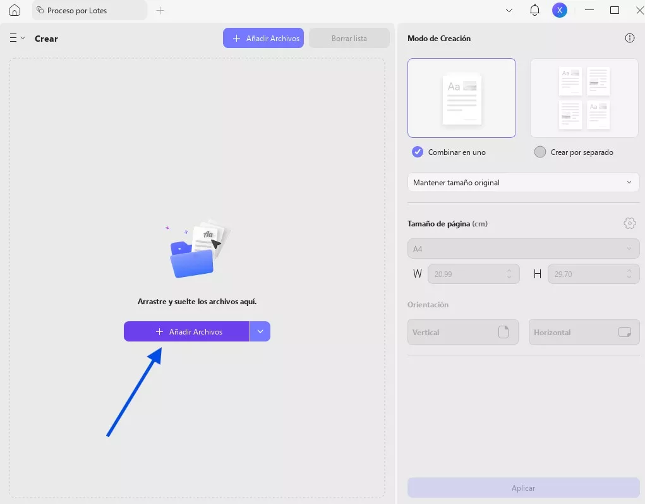645x504 pixels.
Task: Open the user account avatar X
Action: pos(560,10)
